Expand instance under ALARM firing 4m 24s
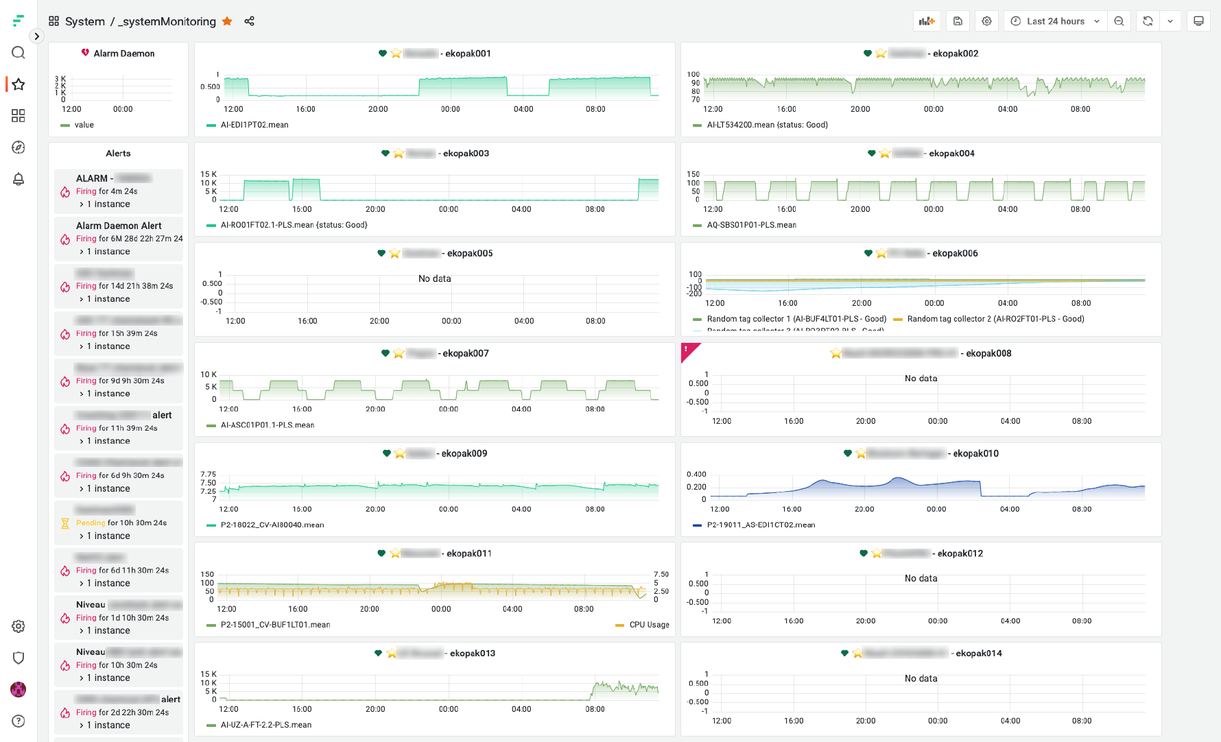The height and width of the screenshot is (742, 1221). 105,204
